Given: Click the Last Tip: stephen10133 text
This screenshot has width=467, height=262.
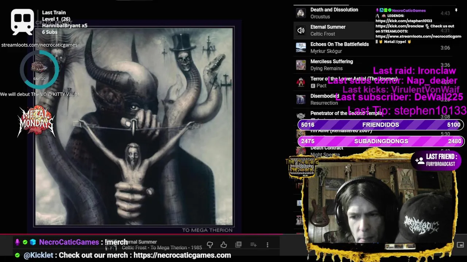Looking at the screenshot, I should click(x=407, y=110).
